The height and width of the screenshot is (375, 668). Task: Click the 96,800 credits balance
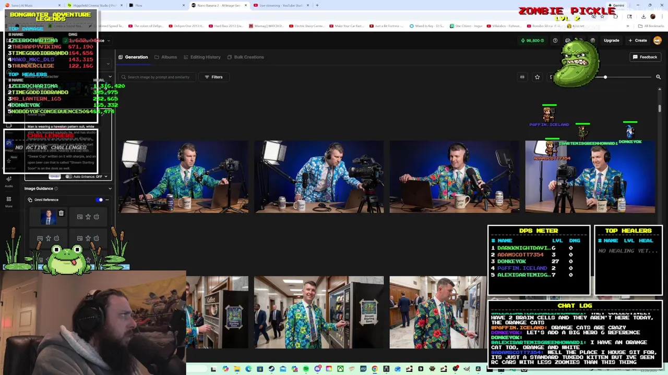point(532,41)
